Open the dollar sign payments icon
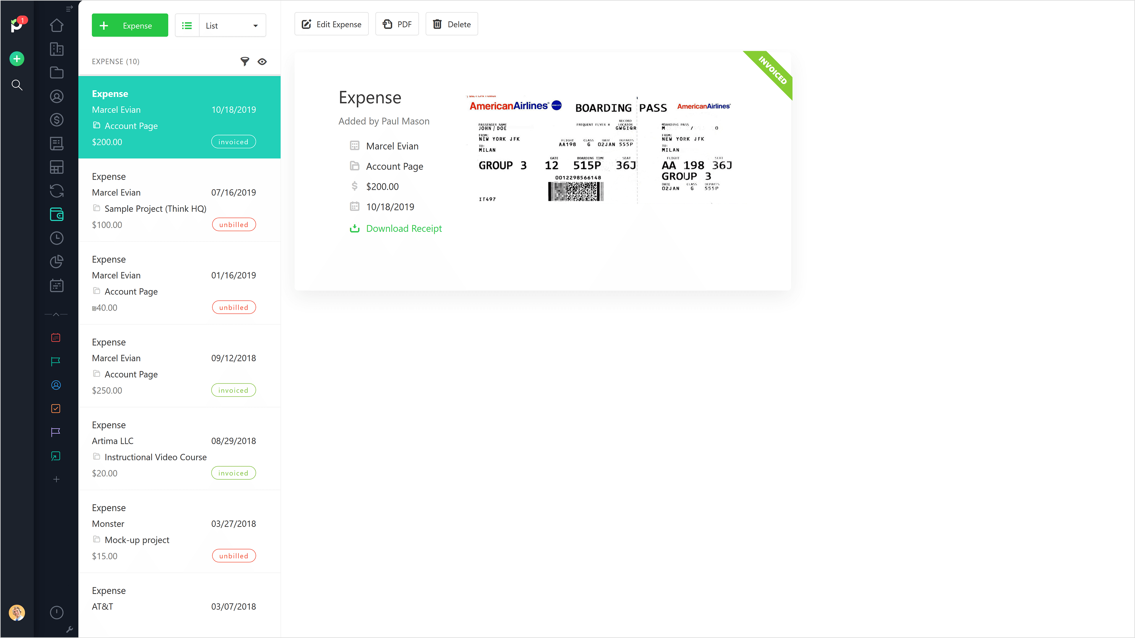 pos(56,120)
